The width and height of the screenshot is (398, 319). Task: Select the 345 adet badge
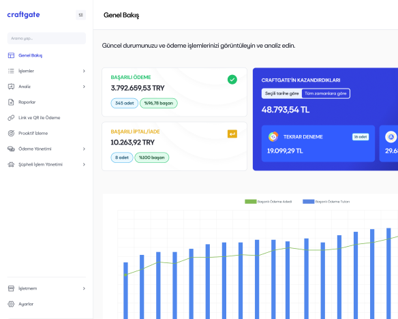[124, 104]
